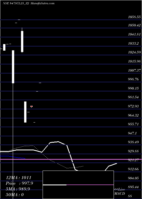142x199 pixels.
Task: Click the 972.93 price label
Action: [133, 106]
